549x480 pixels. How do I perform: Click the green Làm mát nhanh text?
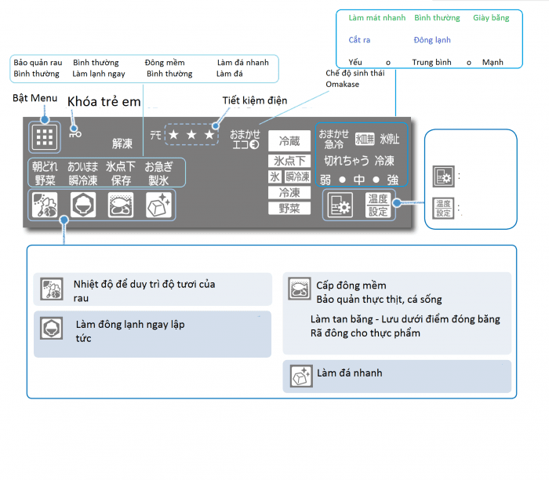tap(377, 18)
